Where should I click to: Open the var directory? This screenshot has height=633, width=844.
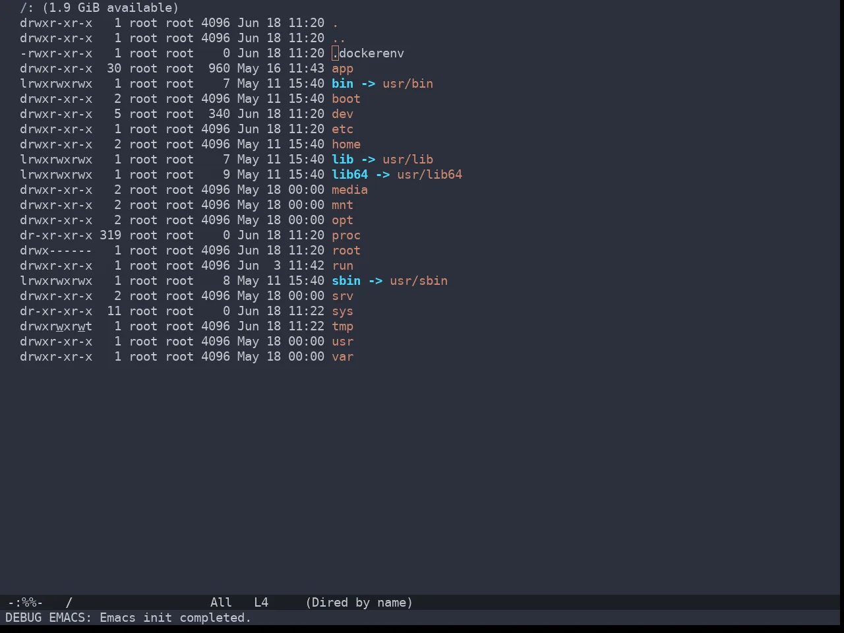click(342, 357)
